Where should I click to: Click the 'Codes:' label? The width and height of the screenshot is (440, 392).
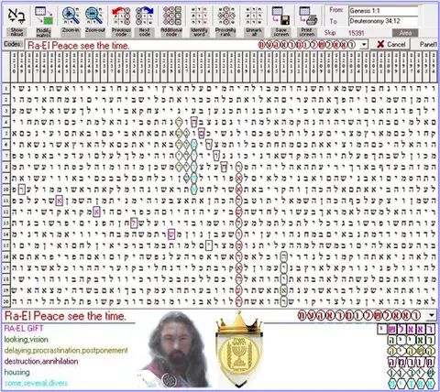13,44
